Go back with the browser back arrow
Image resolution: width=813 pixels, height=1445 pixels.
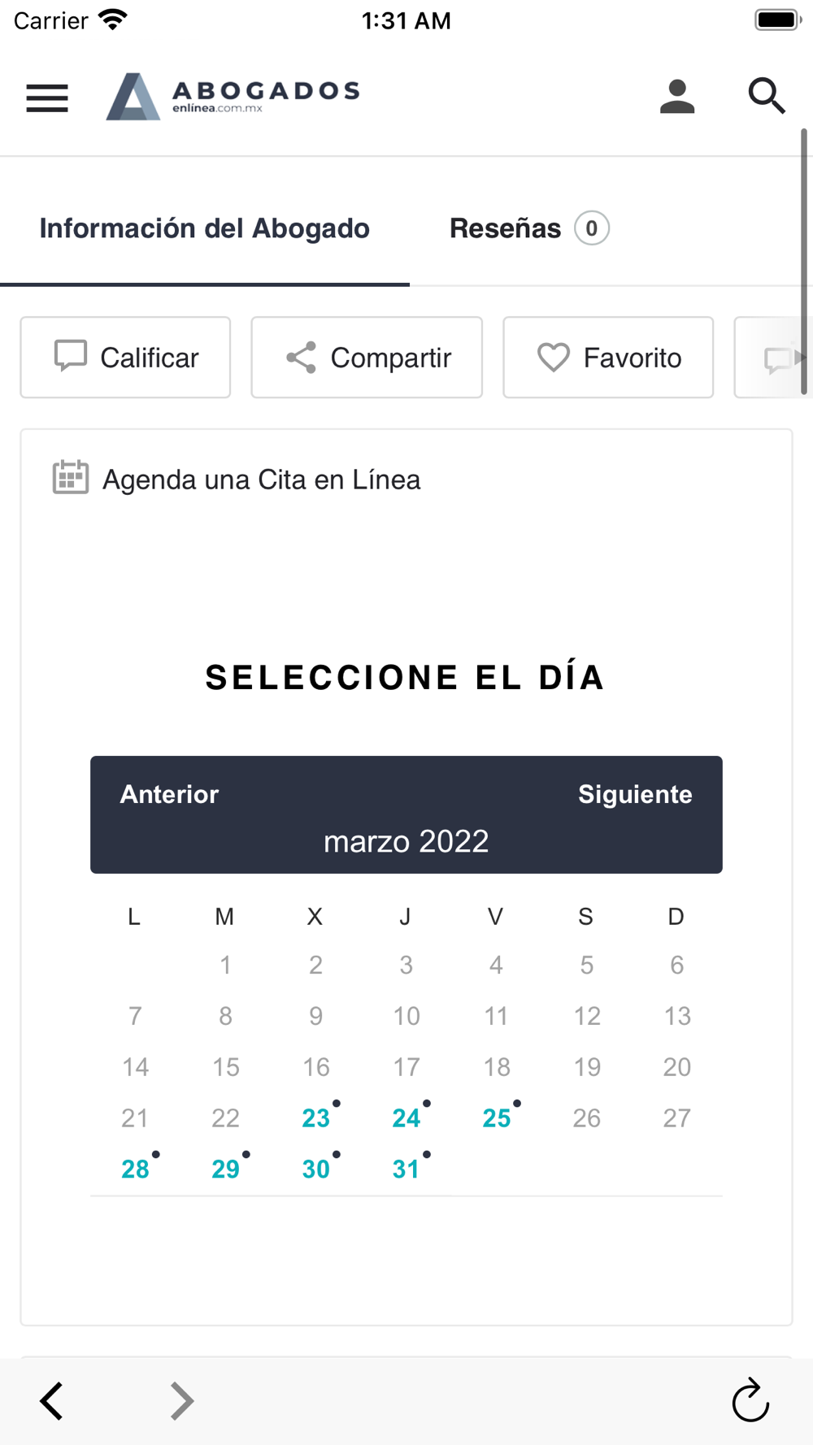51,1400
